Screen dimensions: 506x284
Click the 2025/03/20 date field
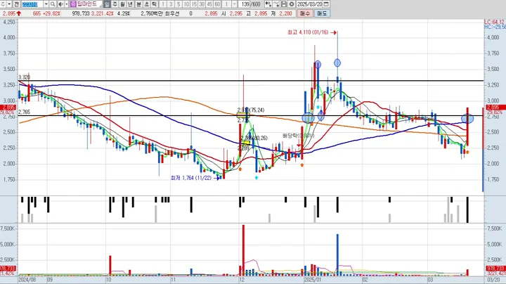tap(309, 4)
